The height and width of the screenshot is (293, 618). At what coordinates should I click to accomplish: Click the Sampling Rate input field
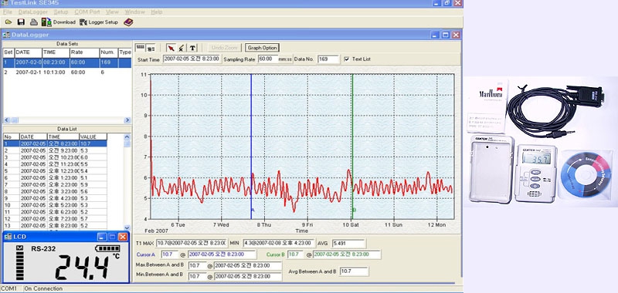tap(267, 59)
